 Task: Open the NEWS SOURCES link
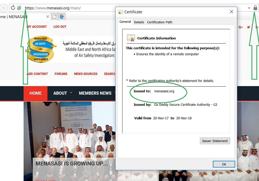86,74
